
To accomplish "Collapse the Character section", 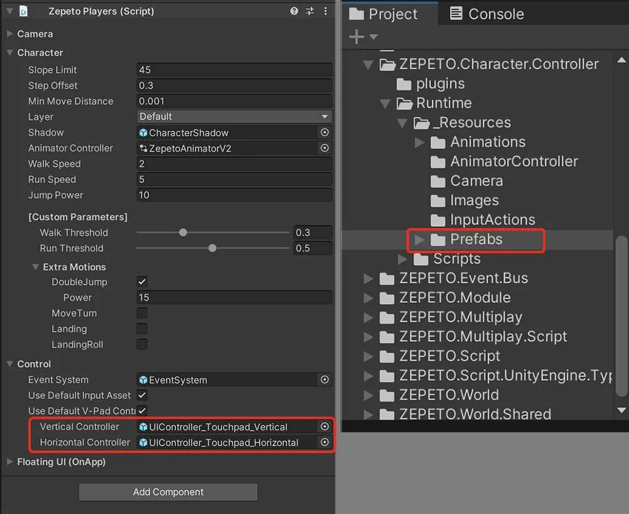I will point(10,53).
